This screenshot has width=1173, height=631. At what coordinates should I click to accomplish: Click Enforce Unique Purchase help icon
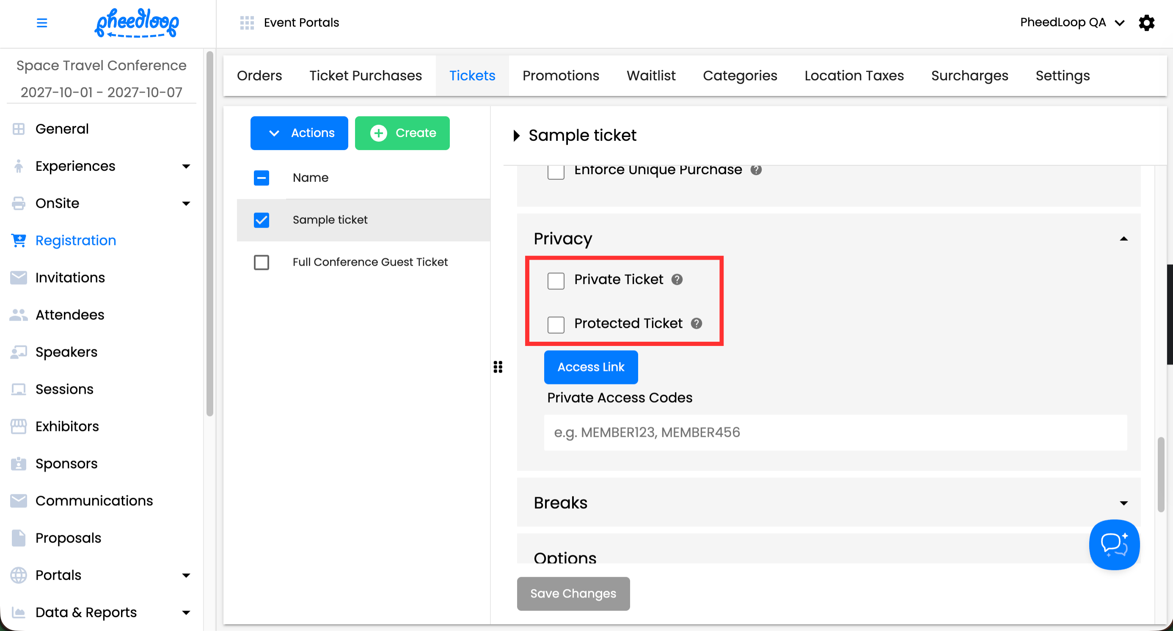click(x=756, y=170)
